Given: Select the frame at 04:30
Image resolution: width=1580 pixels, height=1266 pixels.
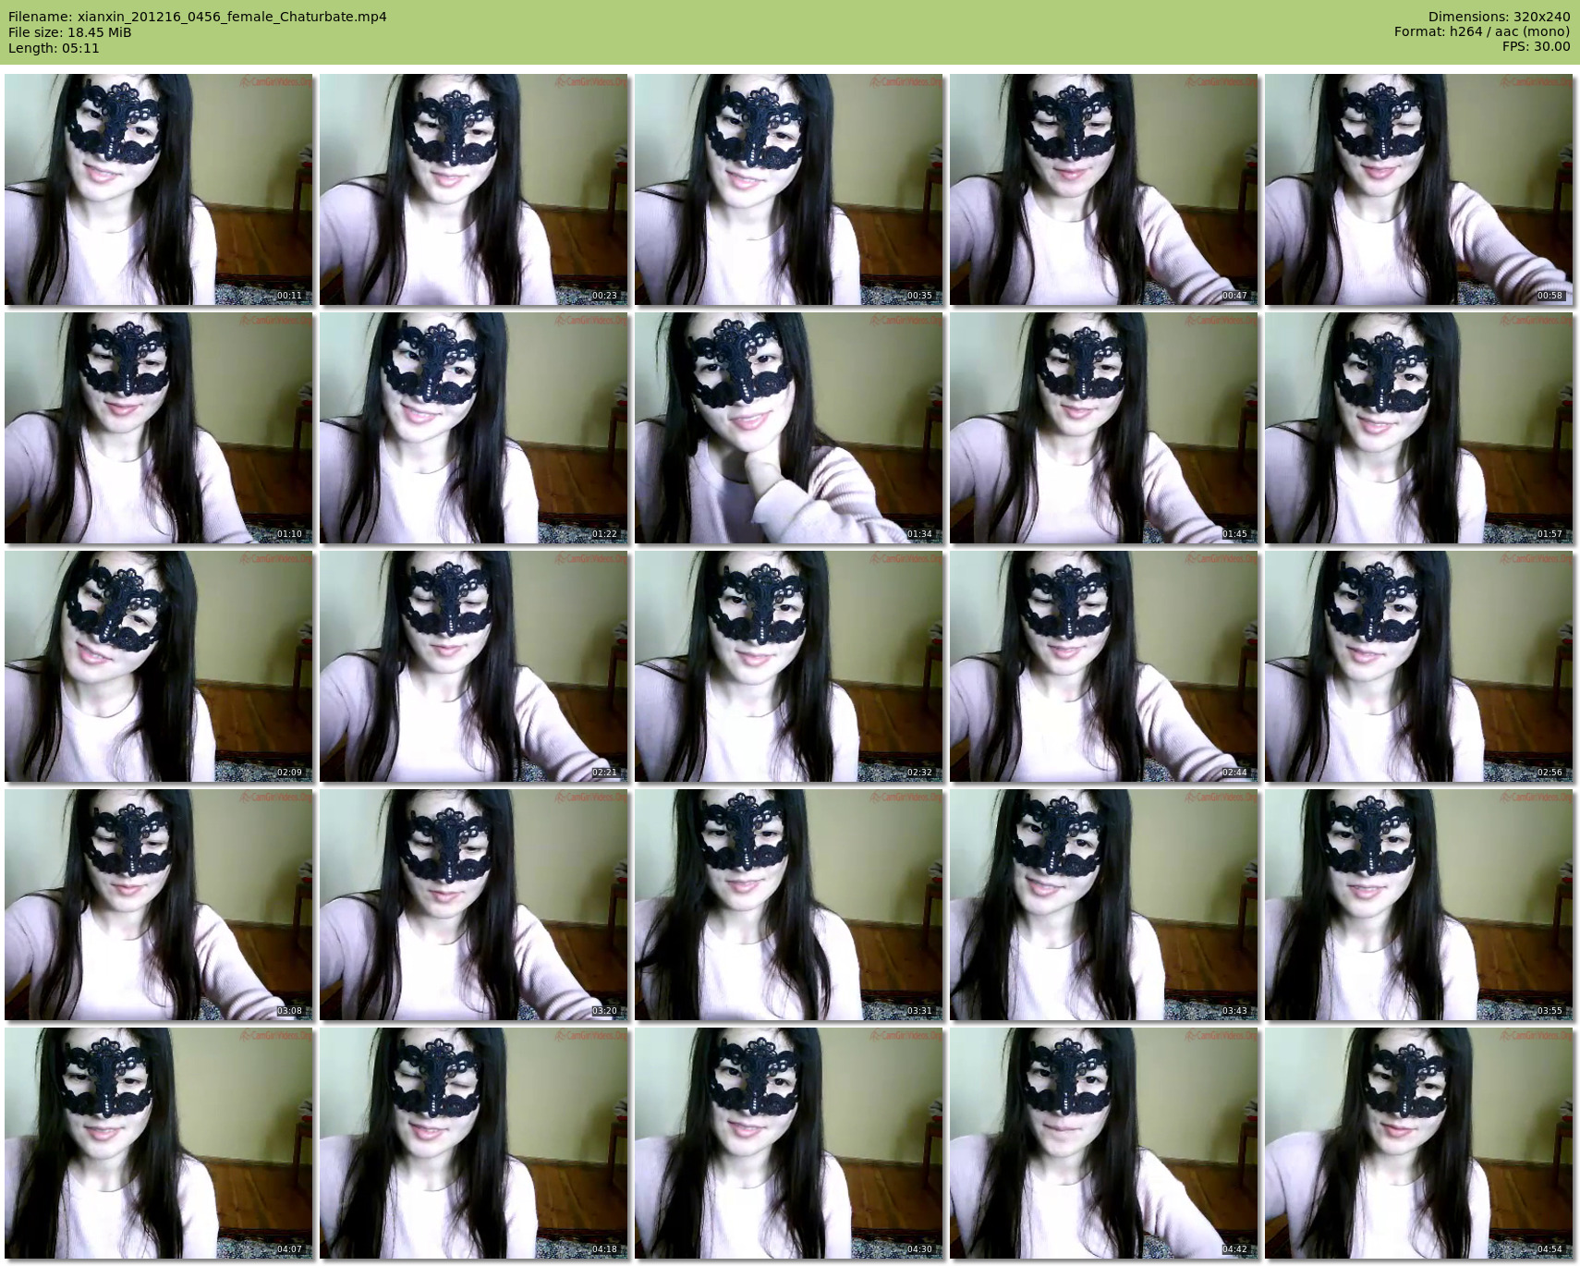Looking at the screenshot, I should pos(788,1143).
